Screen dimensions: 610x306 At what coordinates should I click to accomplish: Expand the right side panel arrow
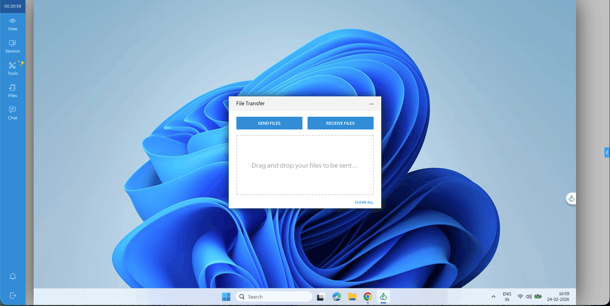(607, 152)
